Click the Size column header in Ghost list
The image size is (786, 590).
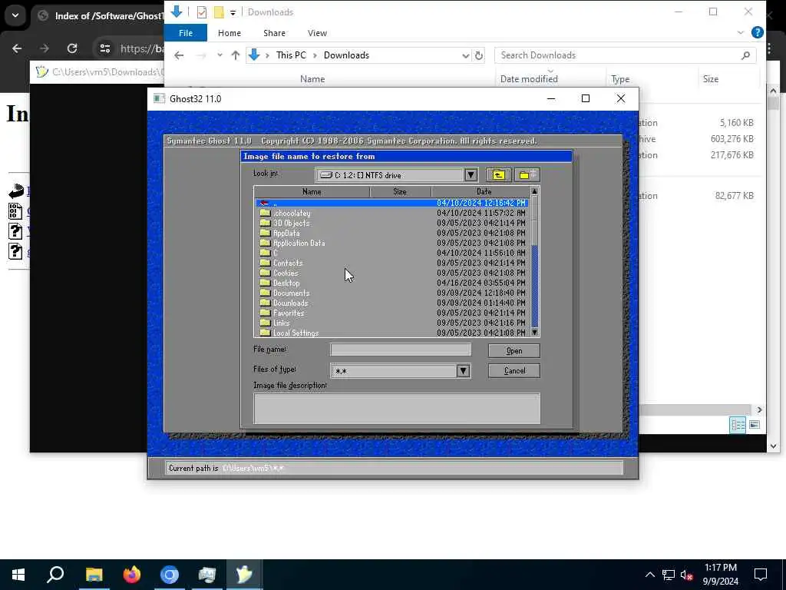400,191
